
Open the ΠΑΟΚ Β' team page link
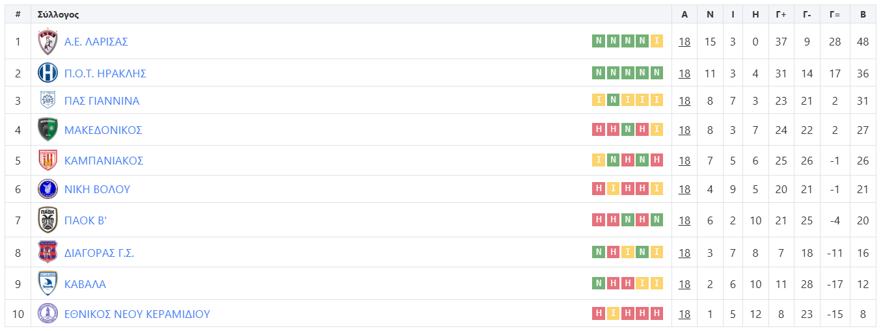pyautogui.click(x=85, y=220)
